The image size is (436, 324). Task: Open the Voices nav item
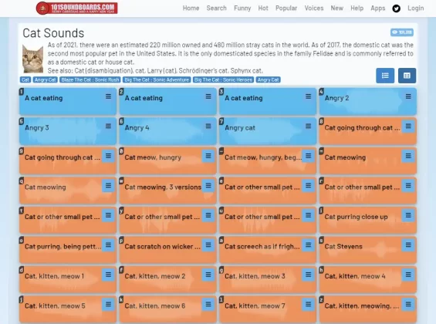point(314,8)
